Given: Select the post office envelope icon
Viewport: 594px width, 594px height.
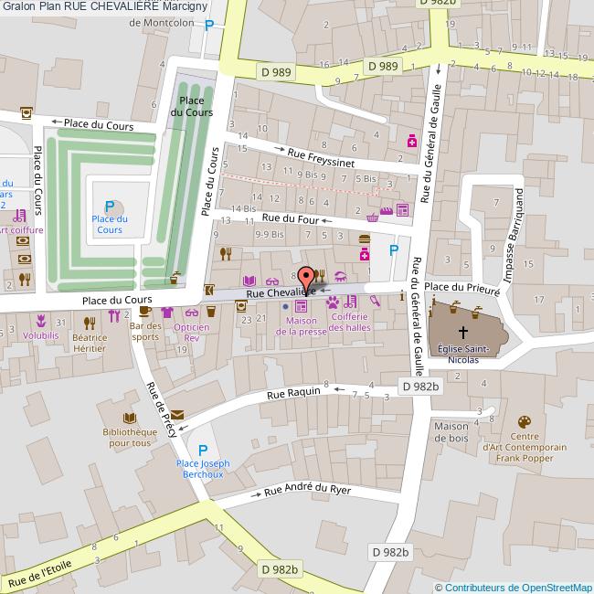Looking at the screenshot, I should pos(176,415).
